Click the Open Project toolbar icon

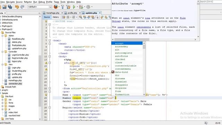coord(5,7)
